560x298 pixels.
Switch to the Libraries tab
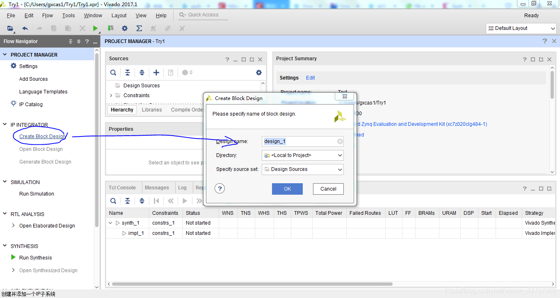(152, 110)
